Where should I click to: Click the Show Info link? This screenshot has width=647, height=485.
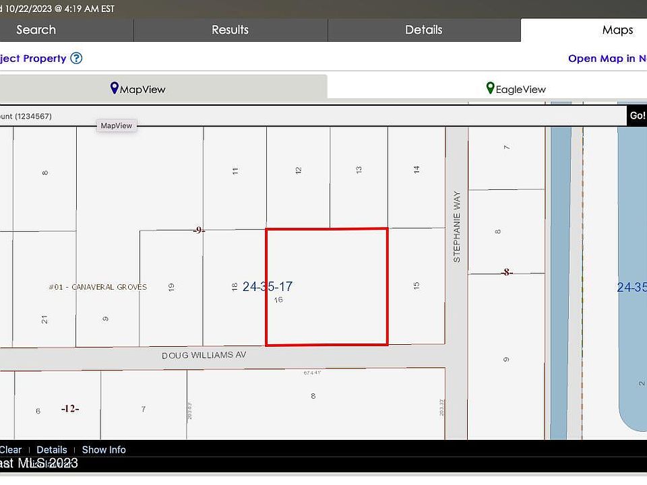coord(104,449)
